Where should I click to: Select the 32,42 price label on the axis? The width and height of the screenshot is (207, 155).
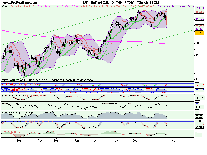199,29
